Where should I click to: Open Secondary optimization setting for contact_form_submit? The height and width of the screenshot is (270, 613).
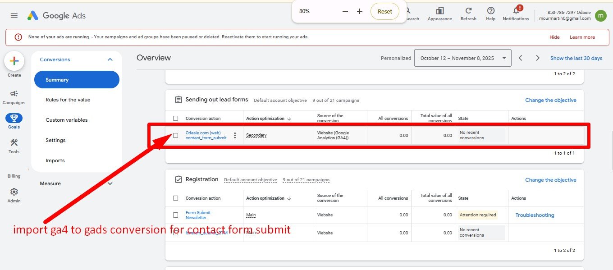pos(256,135)
